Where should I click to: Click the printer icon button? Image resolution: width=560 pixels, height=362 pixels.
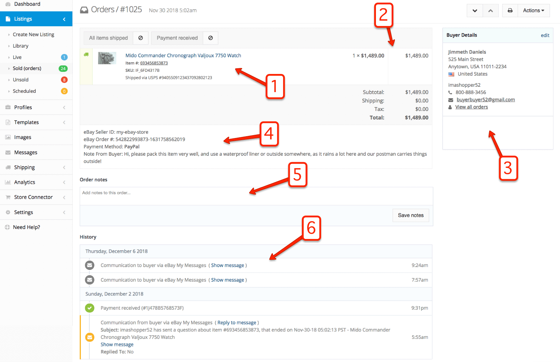click(510, 11)
